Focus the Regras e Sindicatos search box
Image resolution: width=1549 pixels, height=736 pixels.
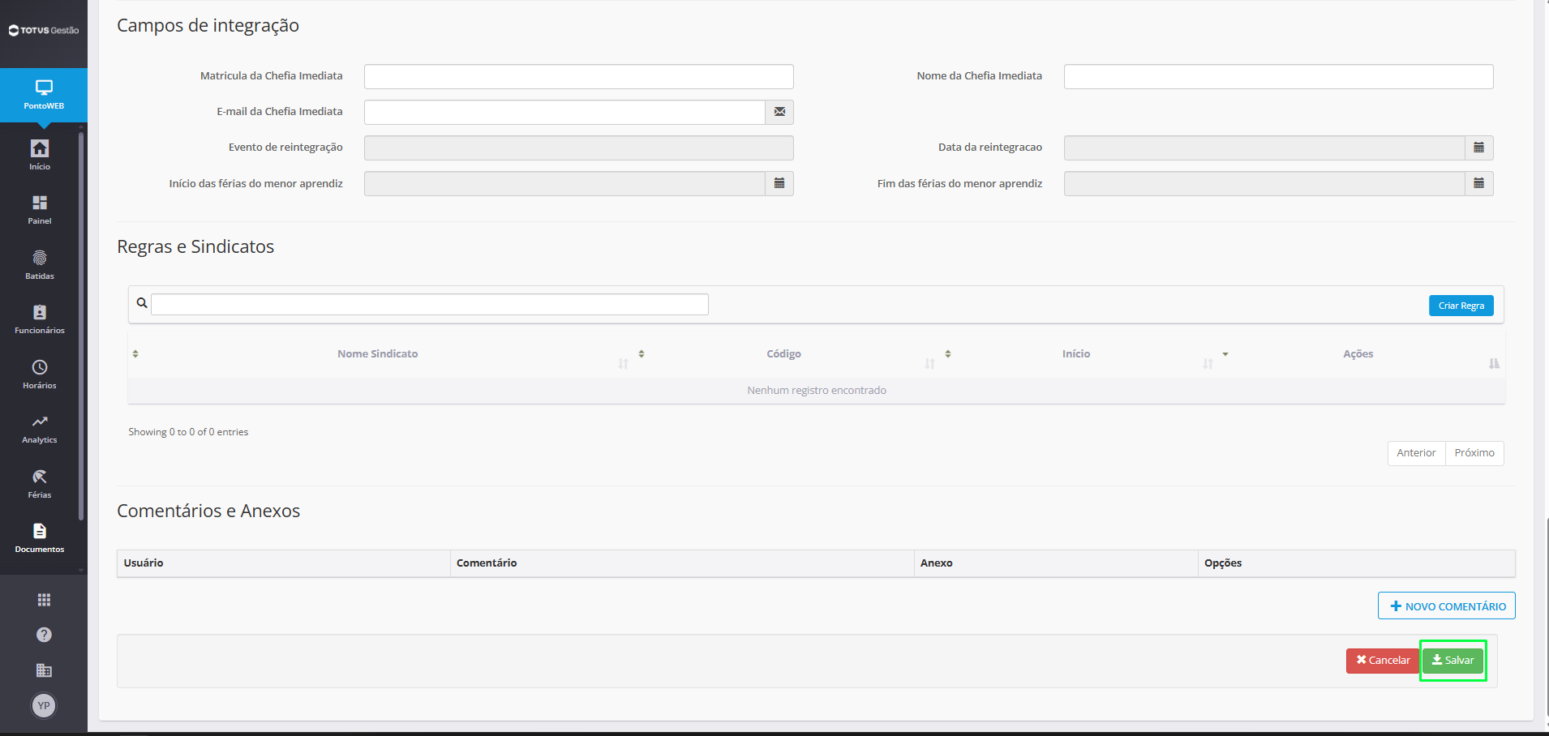pyautogui.click(x=430, y=304)
